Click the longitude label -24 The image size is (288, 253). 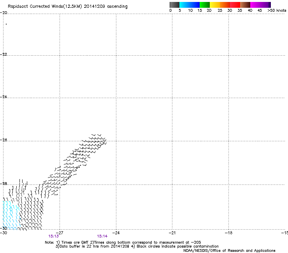point(116,233)
